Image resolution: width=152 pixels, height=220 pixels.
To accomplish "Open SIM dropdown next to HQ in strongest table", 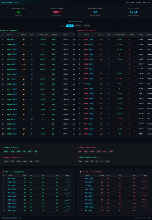I will click(x=13, y=39).
